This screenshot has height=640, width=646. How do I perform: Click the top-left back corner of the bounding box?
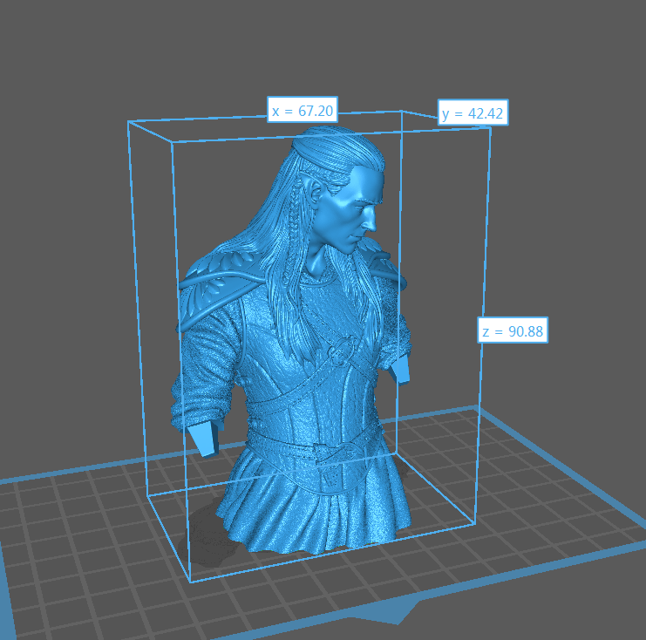click(x=129, y=122)
